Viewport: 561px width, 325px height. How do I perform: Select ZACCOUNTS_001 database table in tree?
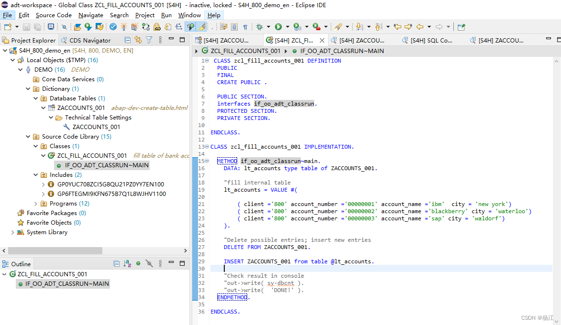pyautogui.click(x=81, y=108)
